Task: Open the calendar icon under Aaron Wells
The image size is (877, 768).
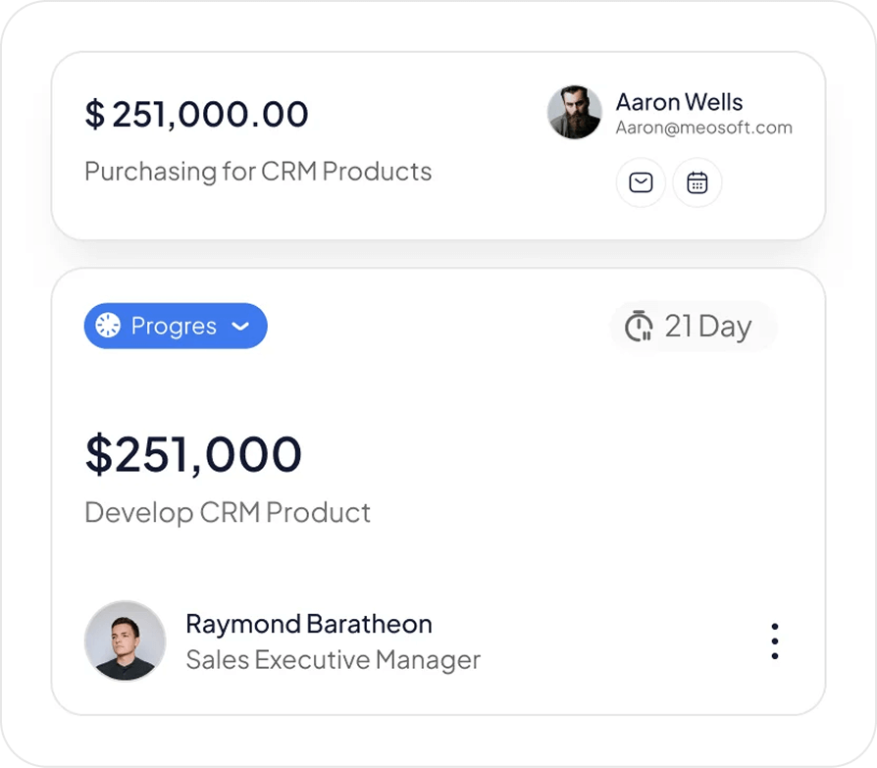Action: (x=697, y=183)
